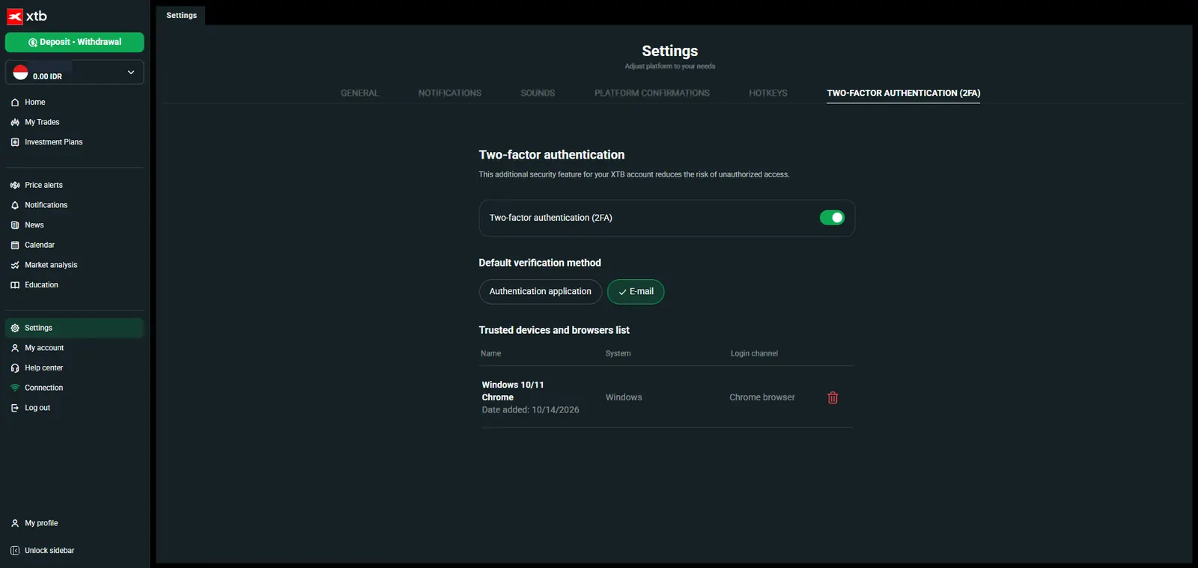The height and width of the screenshot is (568, 1198).
Task: Click the Help center headset icon
Action: pyautogui.click(x=15, y=368)
